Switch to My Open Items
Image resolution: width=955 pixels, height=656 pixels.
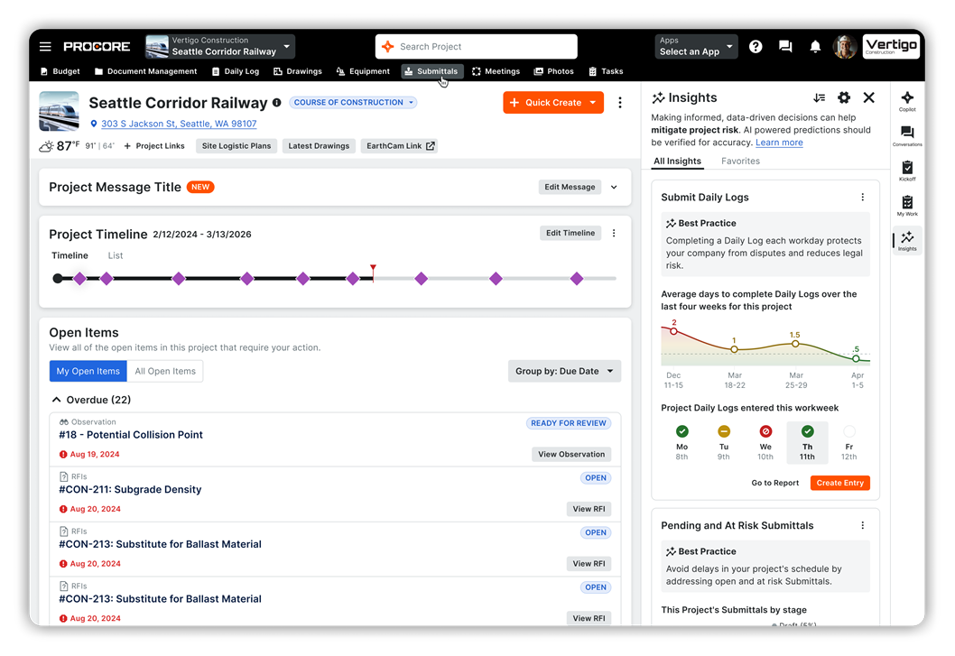point(88,371)
